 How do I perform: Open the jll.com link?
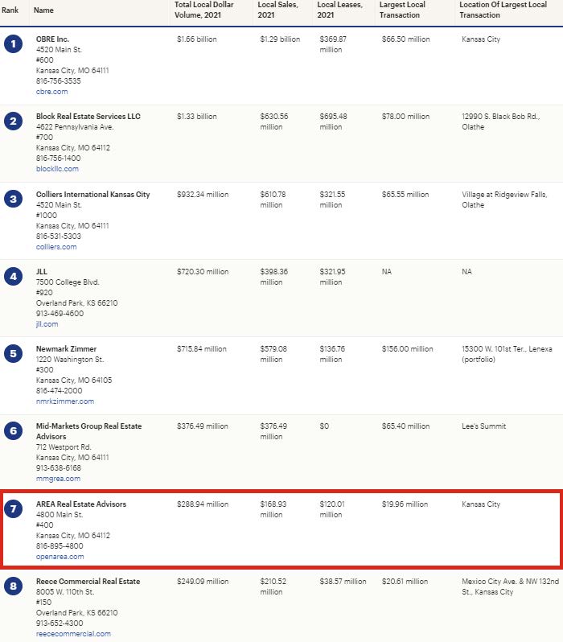[47, 324]
